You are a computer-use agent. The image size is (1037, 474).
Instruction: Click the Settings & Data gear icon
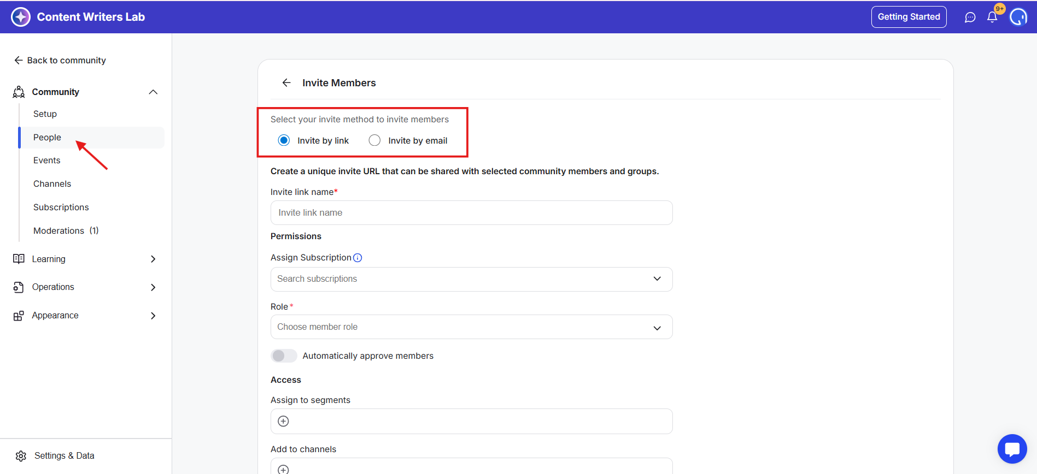click(x=21, y=456)
